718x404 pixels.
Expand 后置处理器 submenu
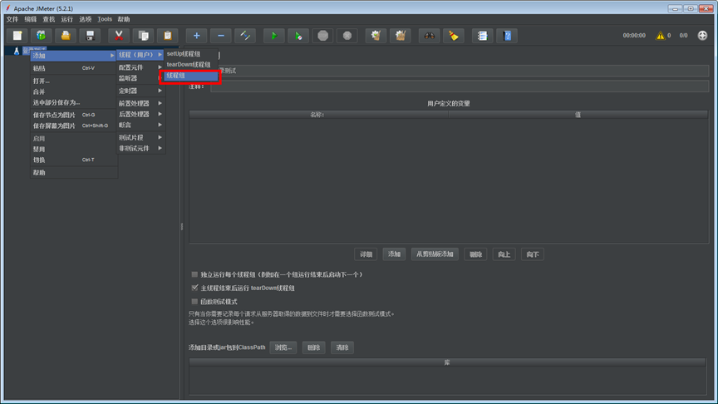[140, 114]
